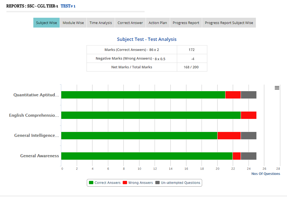Click the General Awareness axis label
Image resolution: width=287 pixels, height=197 pixels.
point(39,156)
